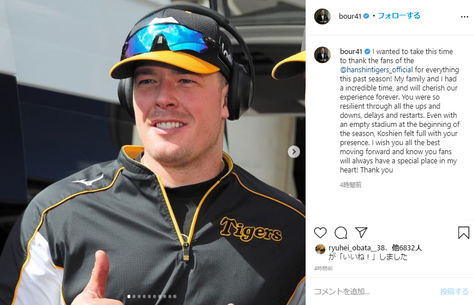View ryuhei_obata__38 profile from likes
Viewport: 474px width, 305px height.
point(357,248)
